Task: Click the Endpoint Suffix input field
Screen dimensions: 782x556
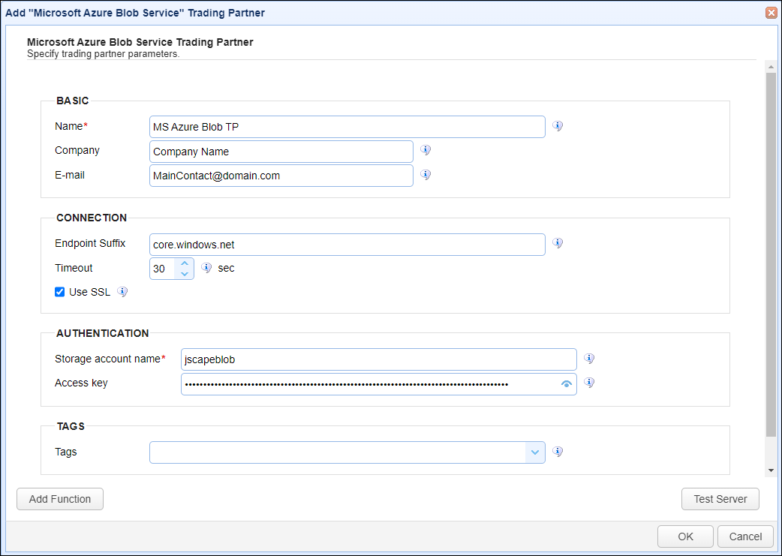Action: click(347, 245)
